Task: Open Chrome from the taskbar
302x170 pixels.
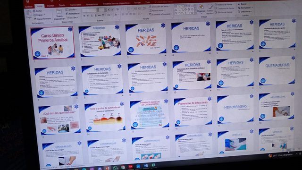Action: (x=123, y=167)
